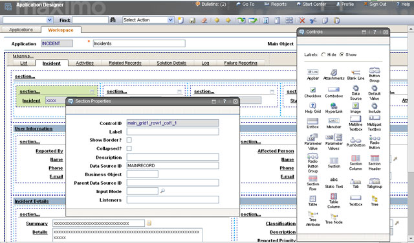This screenshot has width=414, height=243.
Task: Pick the Help Grid control icon
Action: point(312,106)
